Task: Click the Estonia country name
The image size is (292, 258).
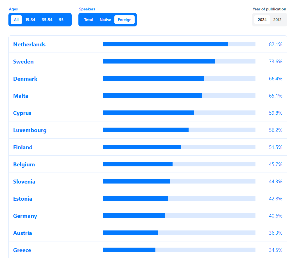Action: (23, 199)
